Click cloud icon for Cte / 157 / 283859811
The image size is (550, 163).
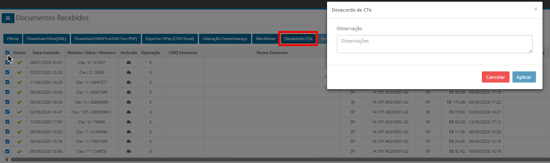128,112
